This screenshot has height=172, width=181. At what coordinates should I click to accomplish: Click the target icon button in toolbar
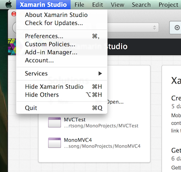pos(177,28)
